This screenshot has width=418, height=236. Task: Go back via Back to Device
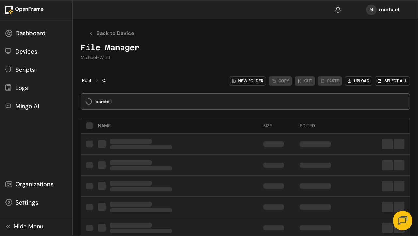point(111,33)
